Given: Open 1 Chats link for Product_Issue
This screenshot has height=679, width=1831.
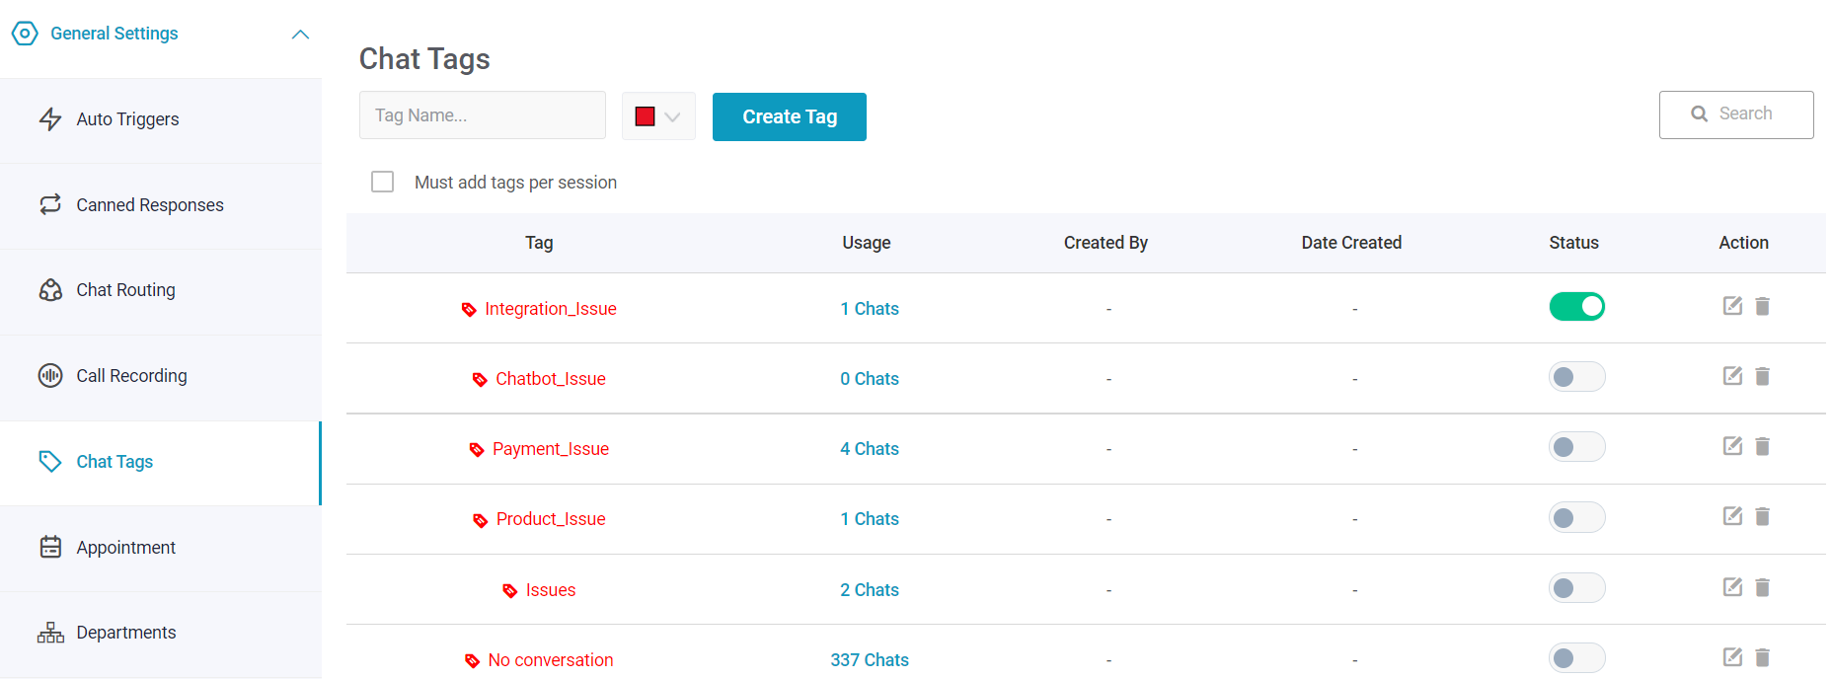Looking at the screenshot, I should (x=870, y=519).
